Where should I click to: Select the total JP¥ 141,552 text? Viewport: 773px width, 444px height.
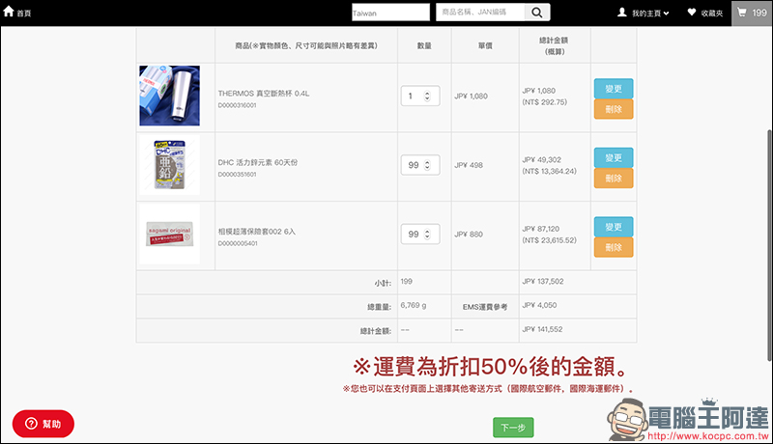542,329
